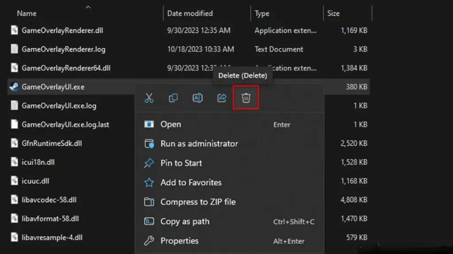
Task: Sort files by Name column header
Action: [x=27, y=13]
